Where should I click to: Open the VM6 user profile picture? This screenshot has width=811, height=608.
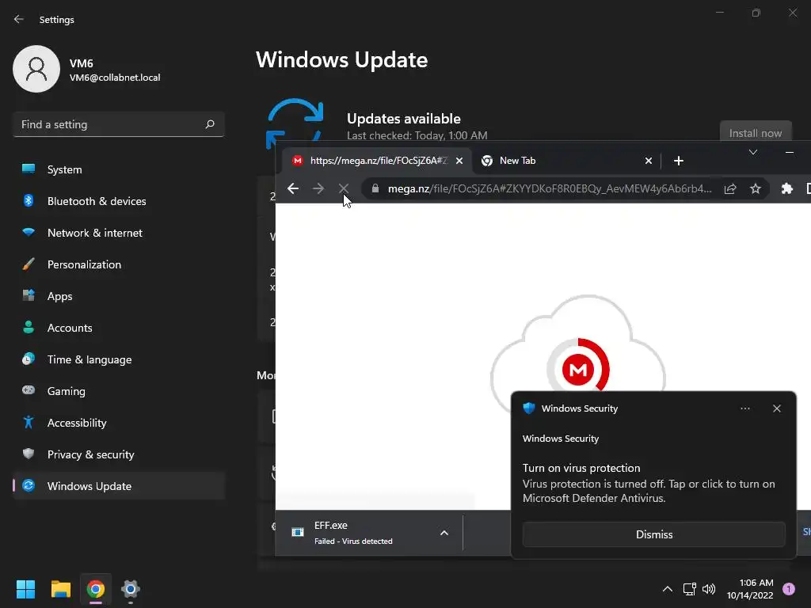(x=36, y=69)
